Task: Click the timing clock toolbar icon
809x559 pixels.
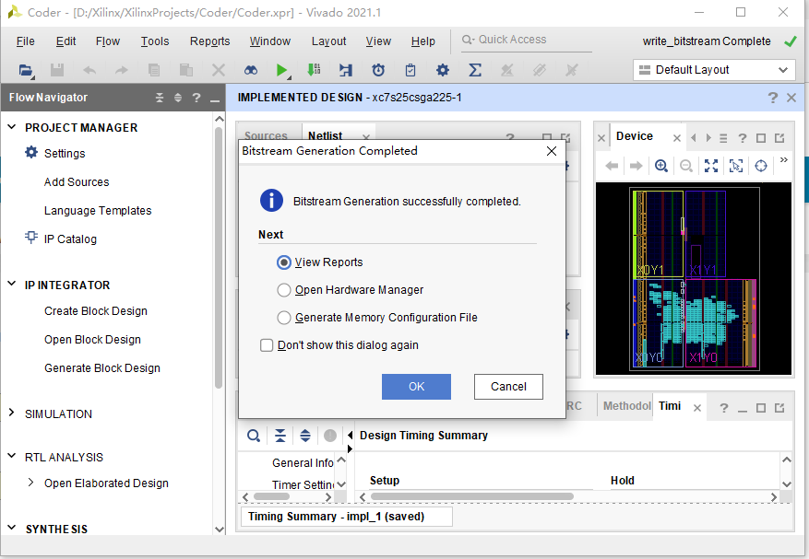Action: [x=378, y=70]
